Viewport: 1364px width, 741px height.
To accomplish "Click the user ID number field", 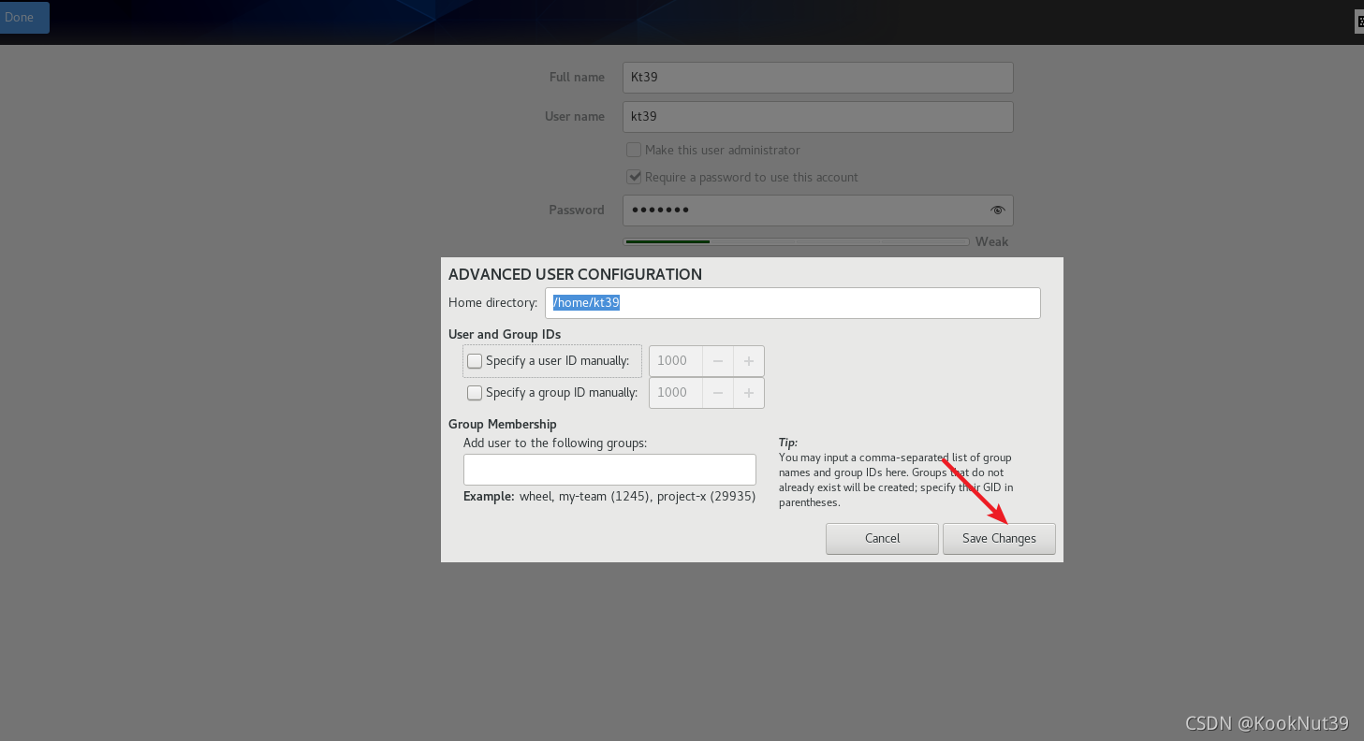I will pos(675,361).
